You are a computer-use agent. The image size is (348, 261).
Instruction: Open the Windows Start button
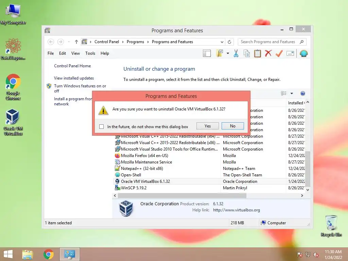coord(8,254)
